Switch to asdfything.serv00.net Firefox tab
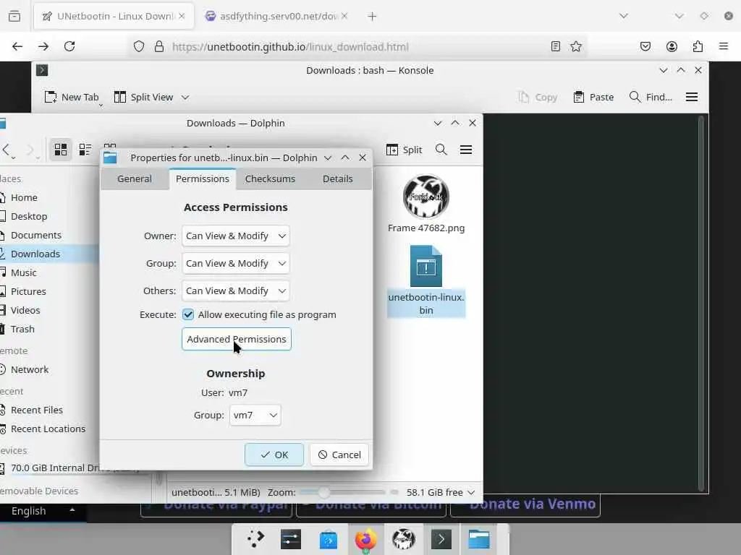 pyautogui.click(x=277, y=17)
